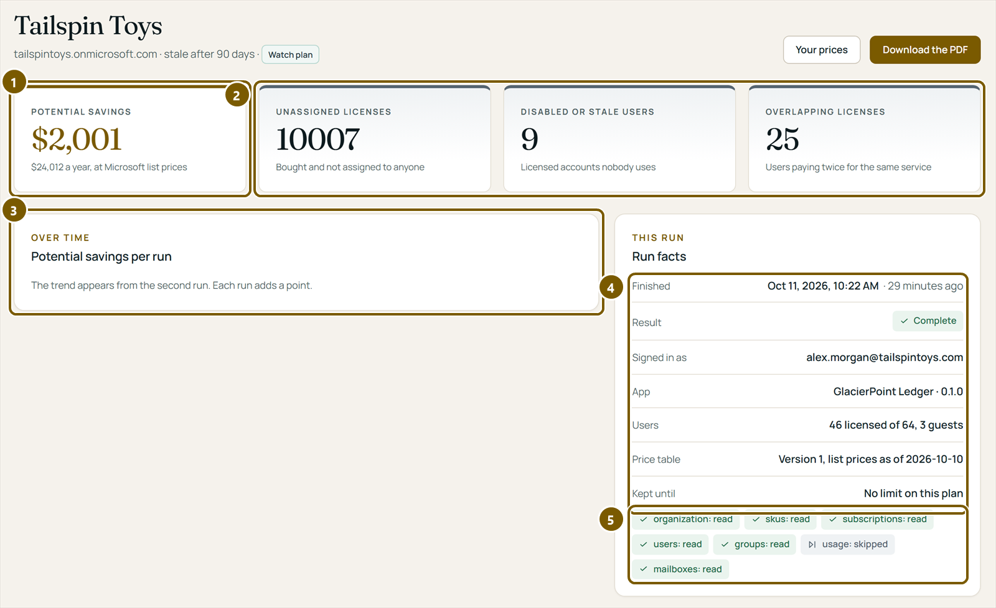This screenshot has width=996, height=608.
Task: Click the users: read permission chip
Action: [670, 545]
